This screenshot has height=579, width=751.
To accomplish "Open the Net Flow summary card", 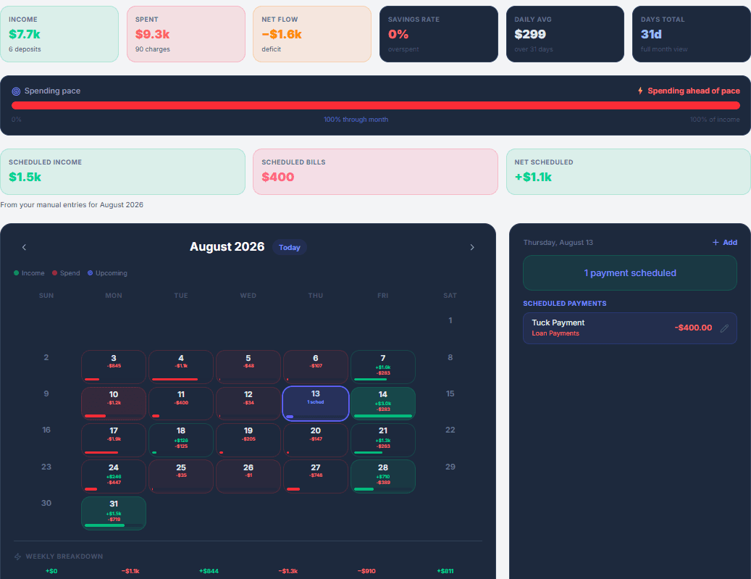I will click(312, 34).
